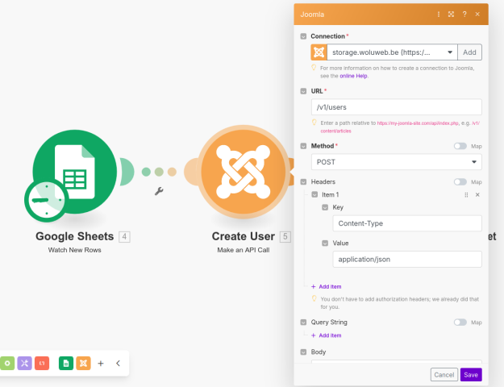504x387 pixels.
Task: Toggle the Connection field checkbox
Action: 303,36
